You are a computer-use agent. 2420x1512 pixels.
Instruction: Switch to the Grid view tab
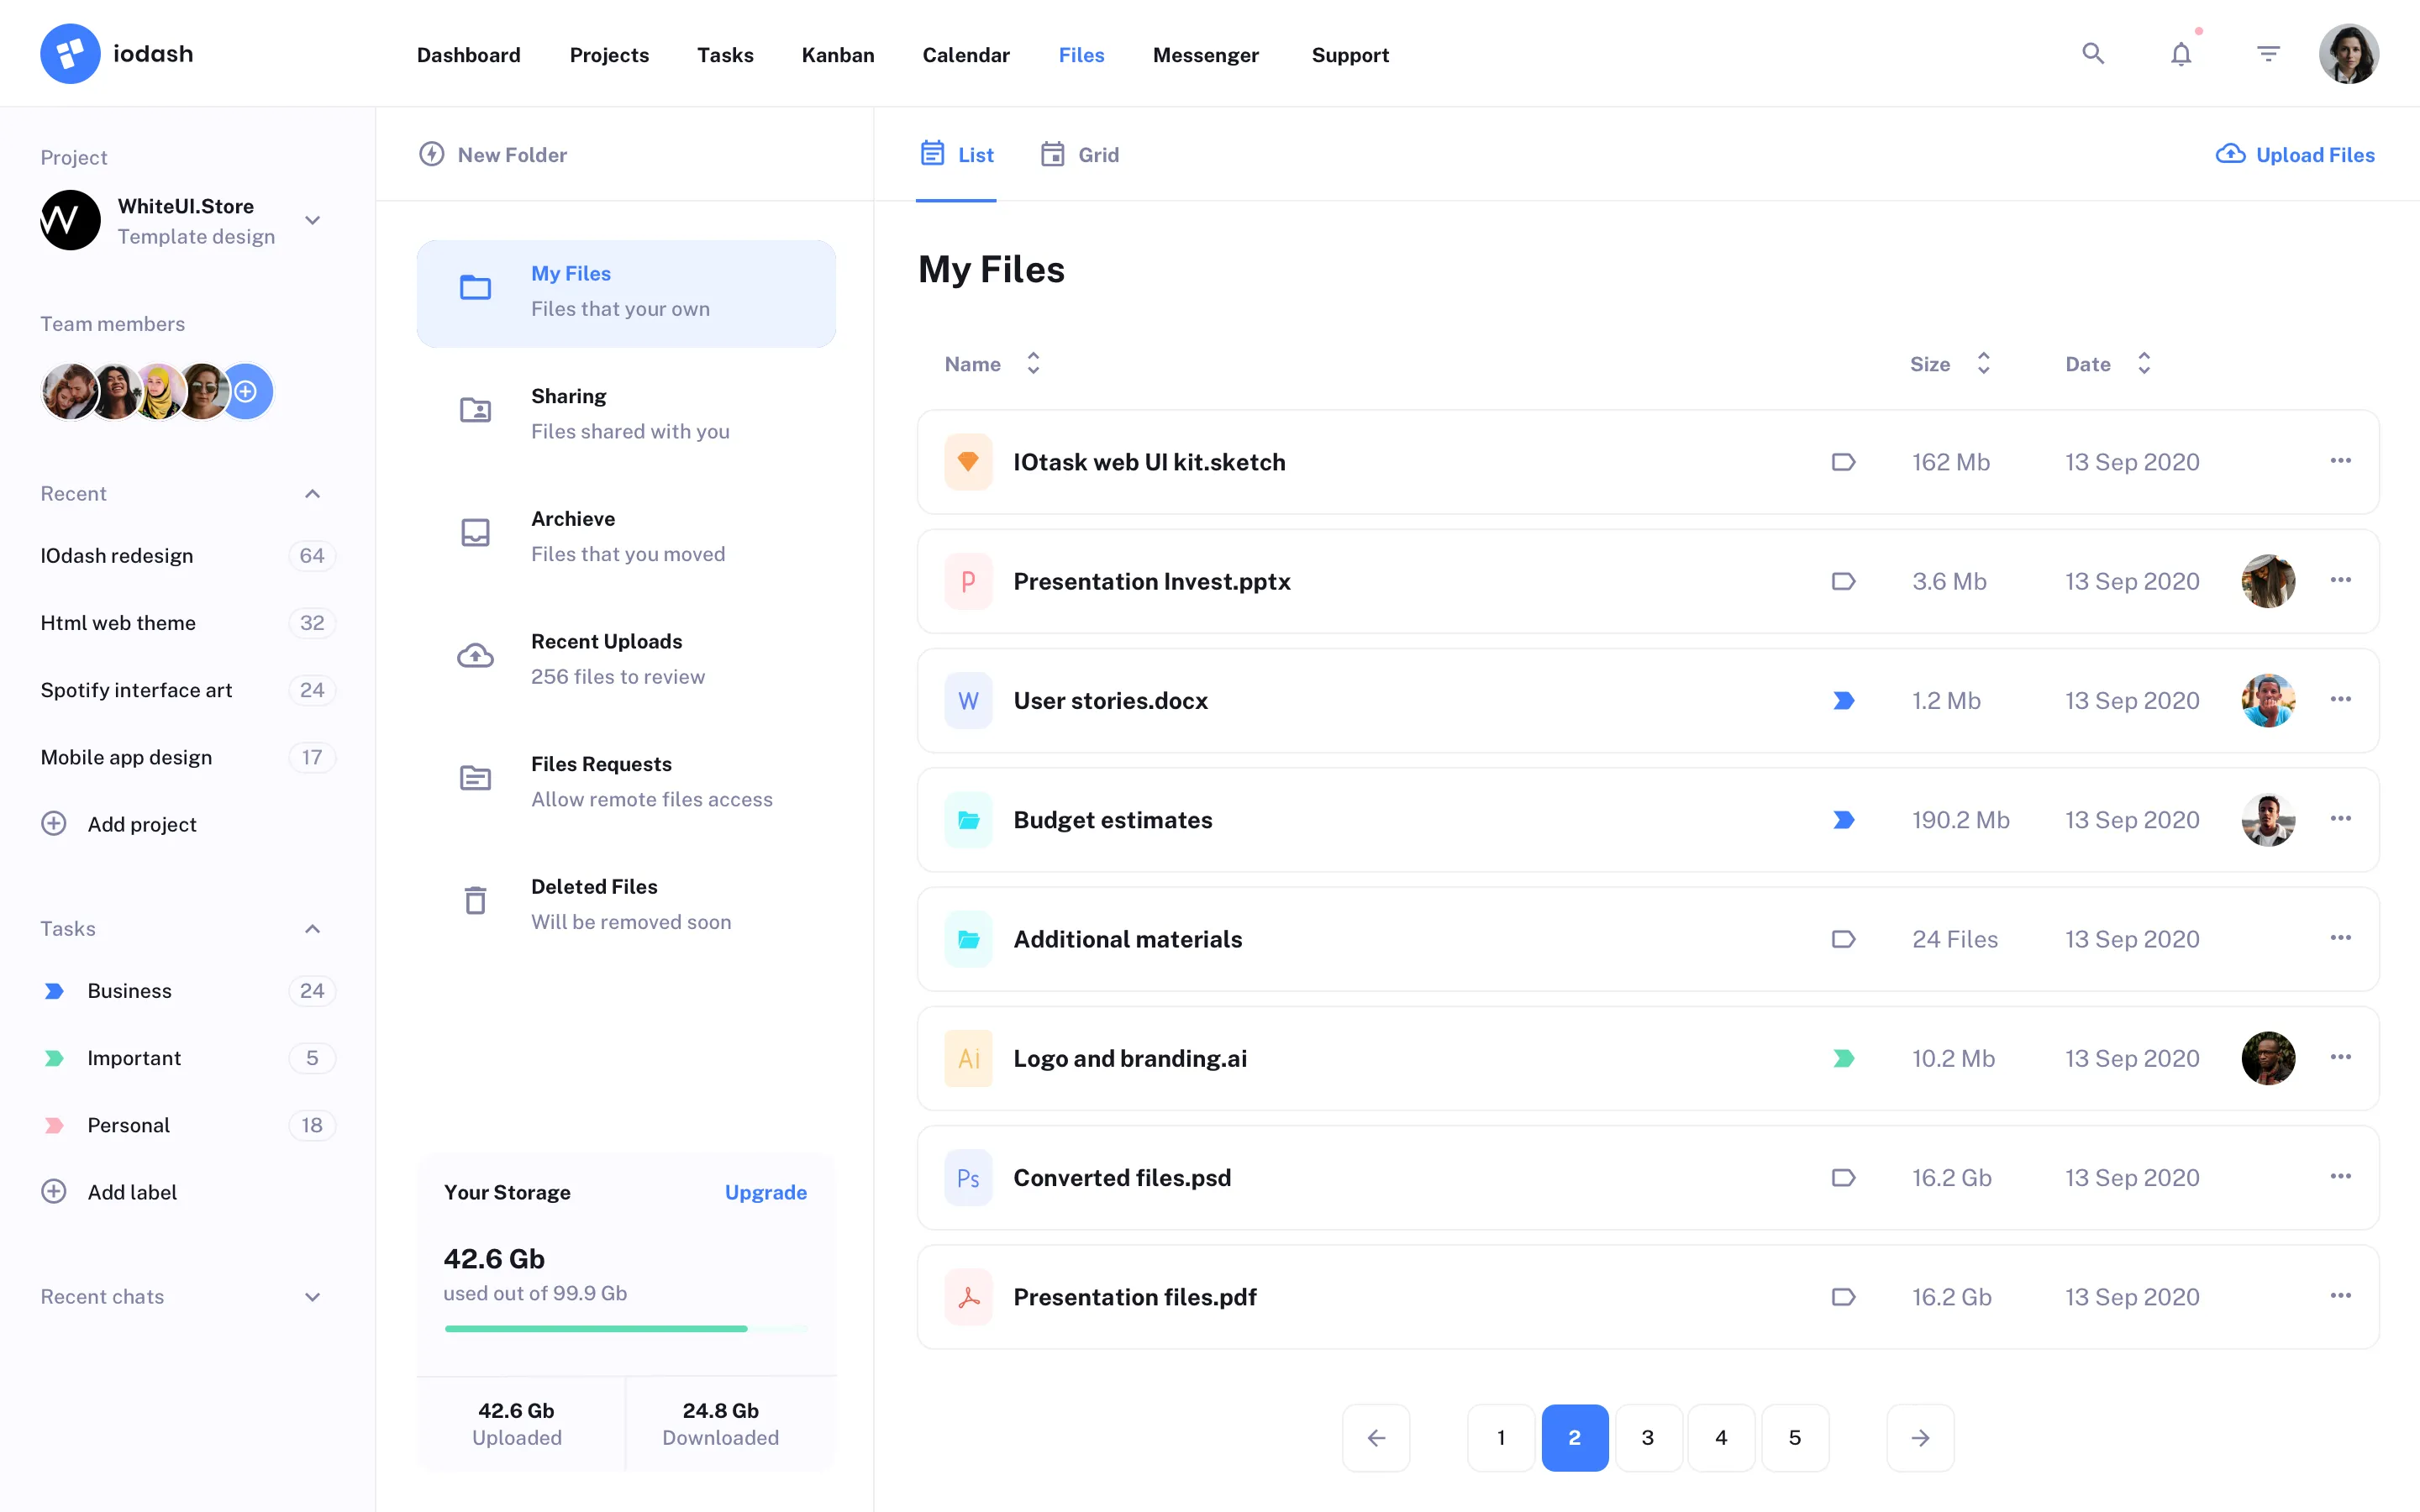coord(1080,154)
